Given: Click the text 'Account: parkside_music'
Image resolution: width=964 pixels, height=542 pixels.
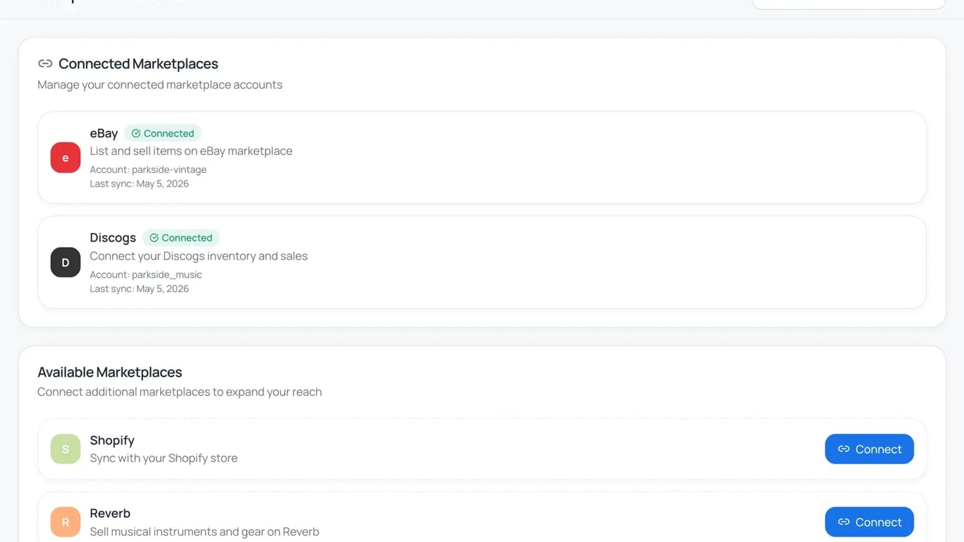Looking at the screenshot, I should [x=146, y=275].
